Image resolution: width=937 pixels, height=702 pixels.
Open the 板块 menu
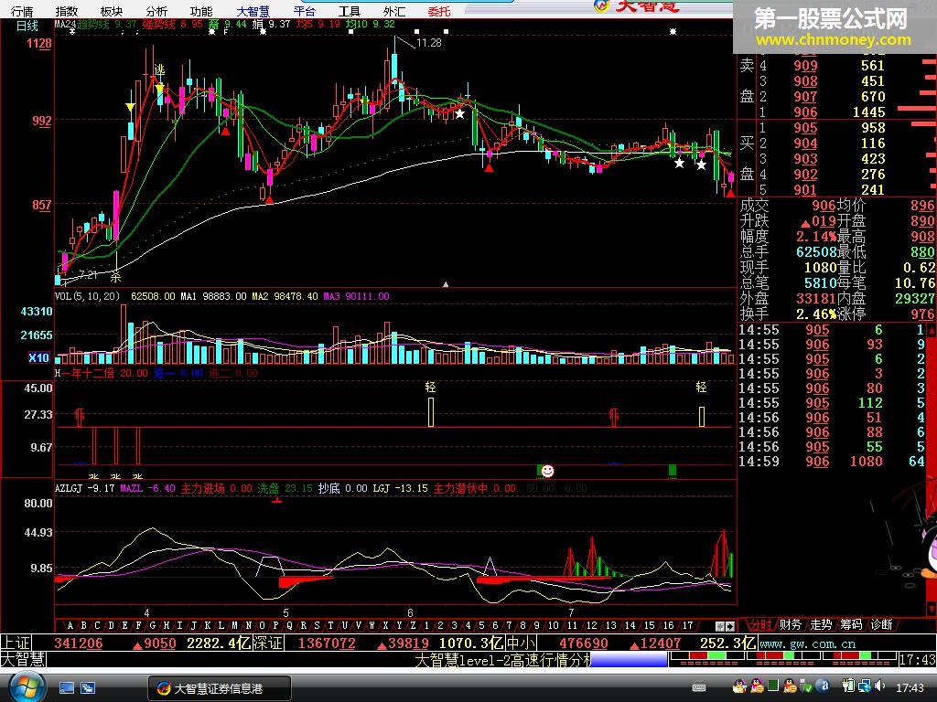point(112,11)
